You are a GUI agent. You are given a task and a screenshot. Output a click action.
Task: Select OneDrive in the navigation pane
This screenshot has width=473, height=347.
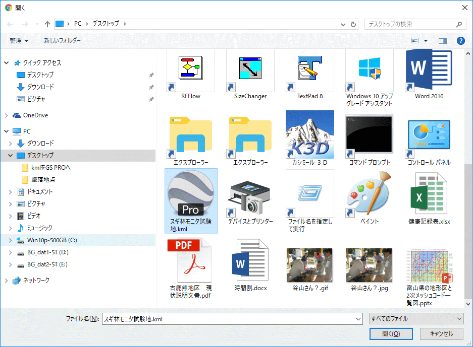[35, 115]
